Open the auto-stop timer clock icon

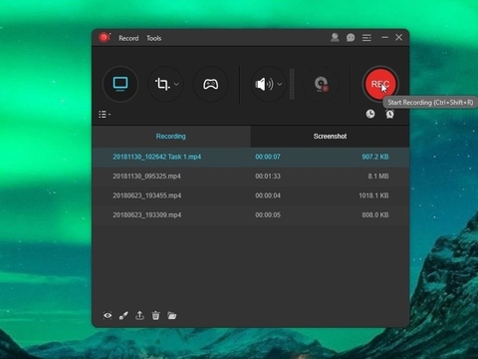coord(370,114)
